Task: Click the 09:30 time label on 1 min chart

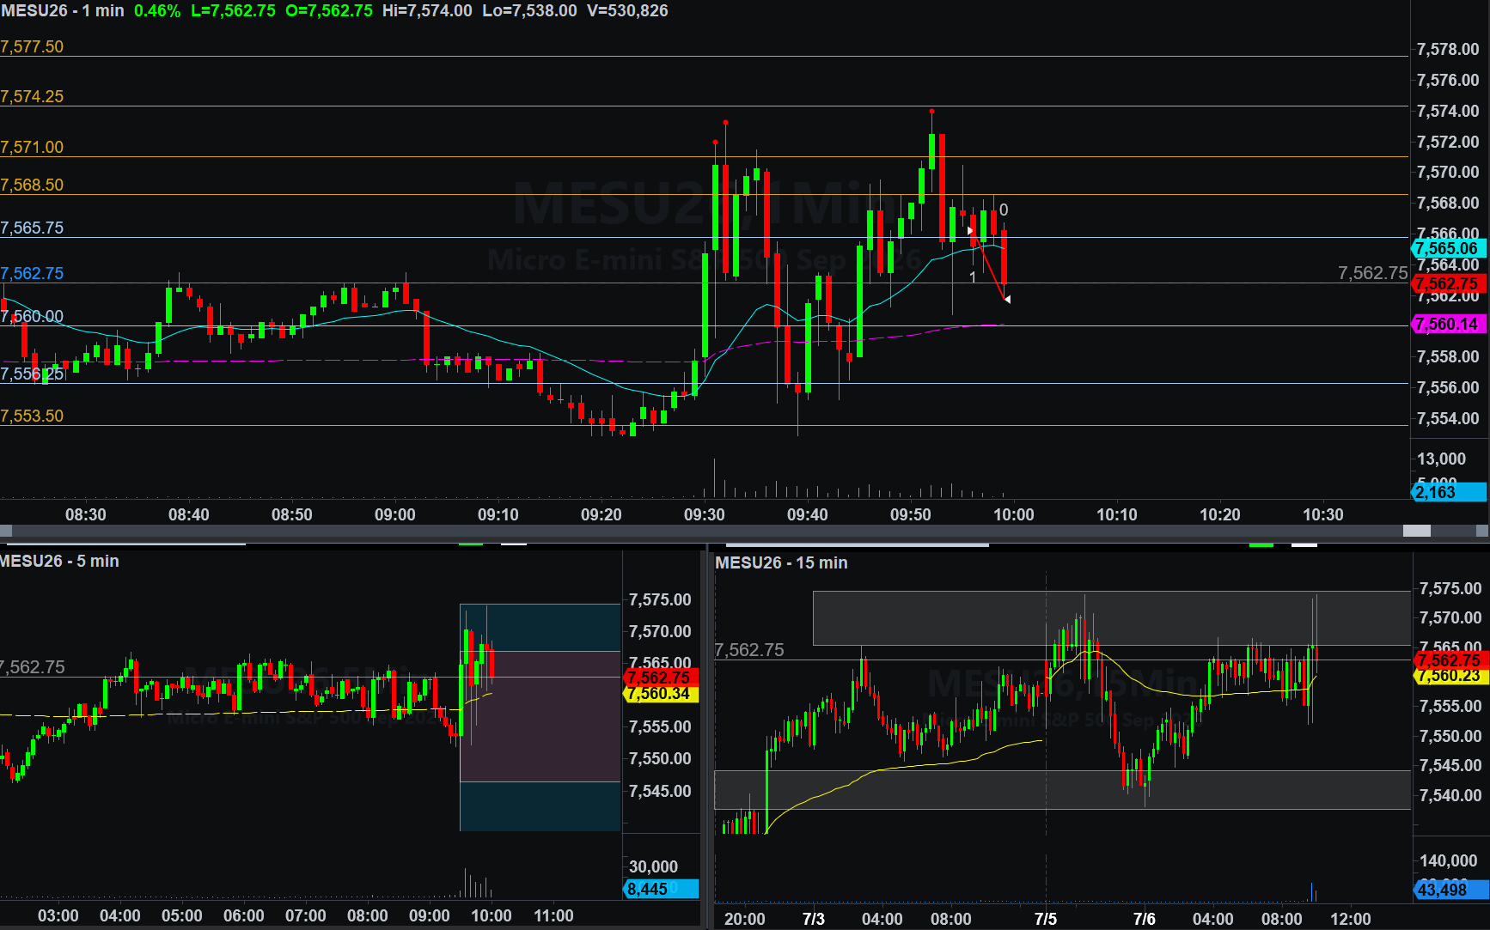Action: [x=705, y=515]
